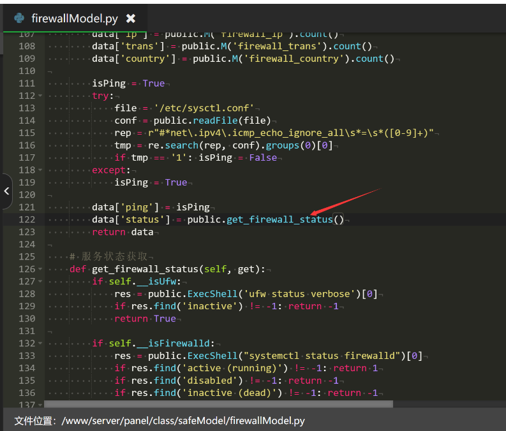506x431 pixels.
Task: Click line number 122 in gutter
Action: coord(27,219)
